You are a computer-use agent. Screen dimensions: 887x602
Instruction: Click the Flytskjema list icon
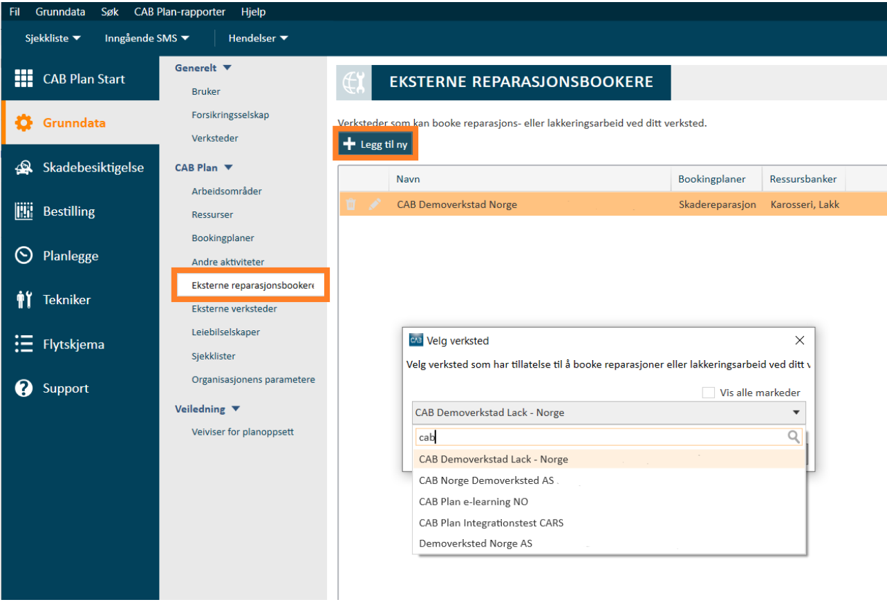click(x=24, y=344)
